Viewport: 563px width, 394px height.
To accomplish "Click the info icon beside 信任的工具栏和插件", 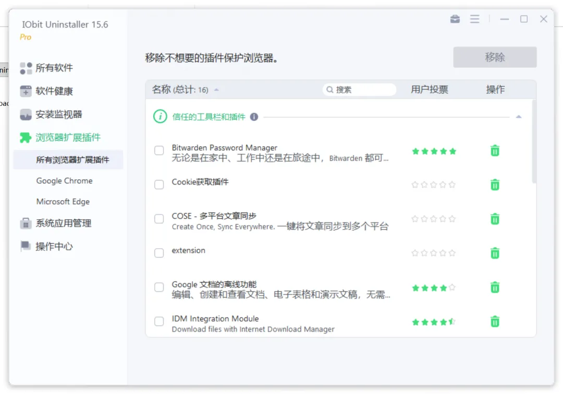I will tap(254, 117).
